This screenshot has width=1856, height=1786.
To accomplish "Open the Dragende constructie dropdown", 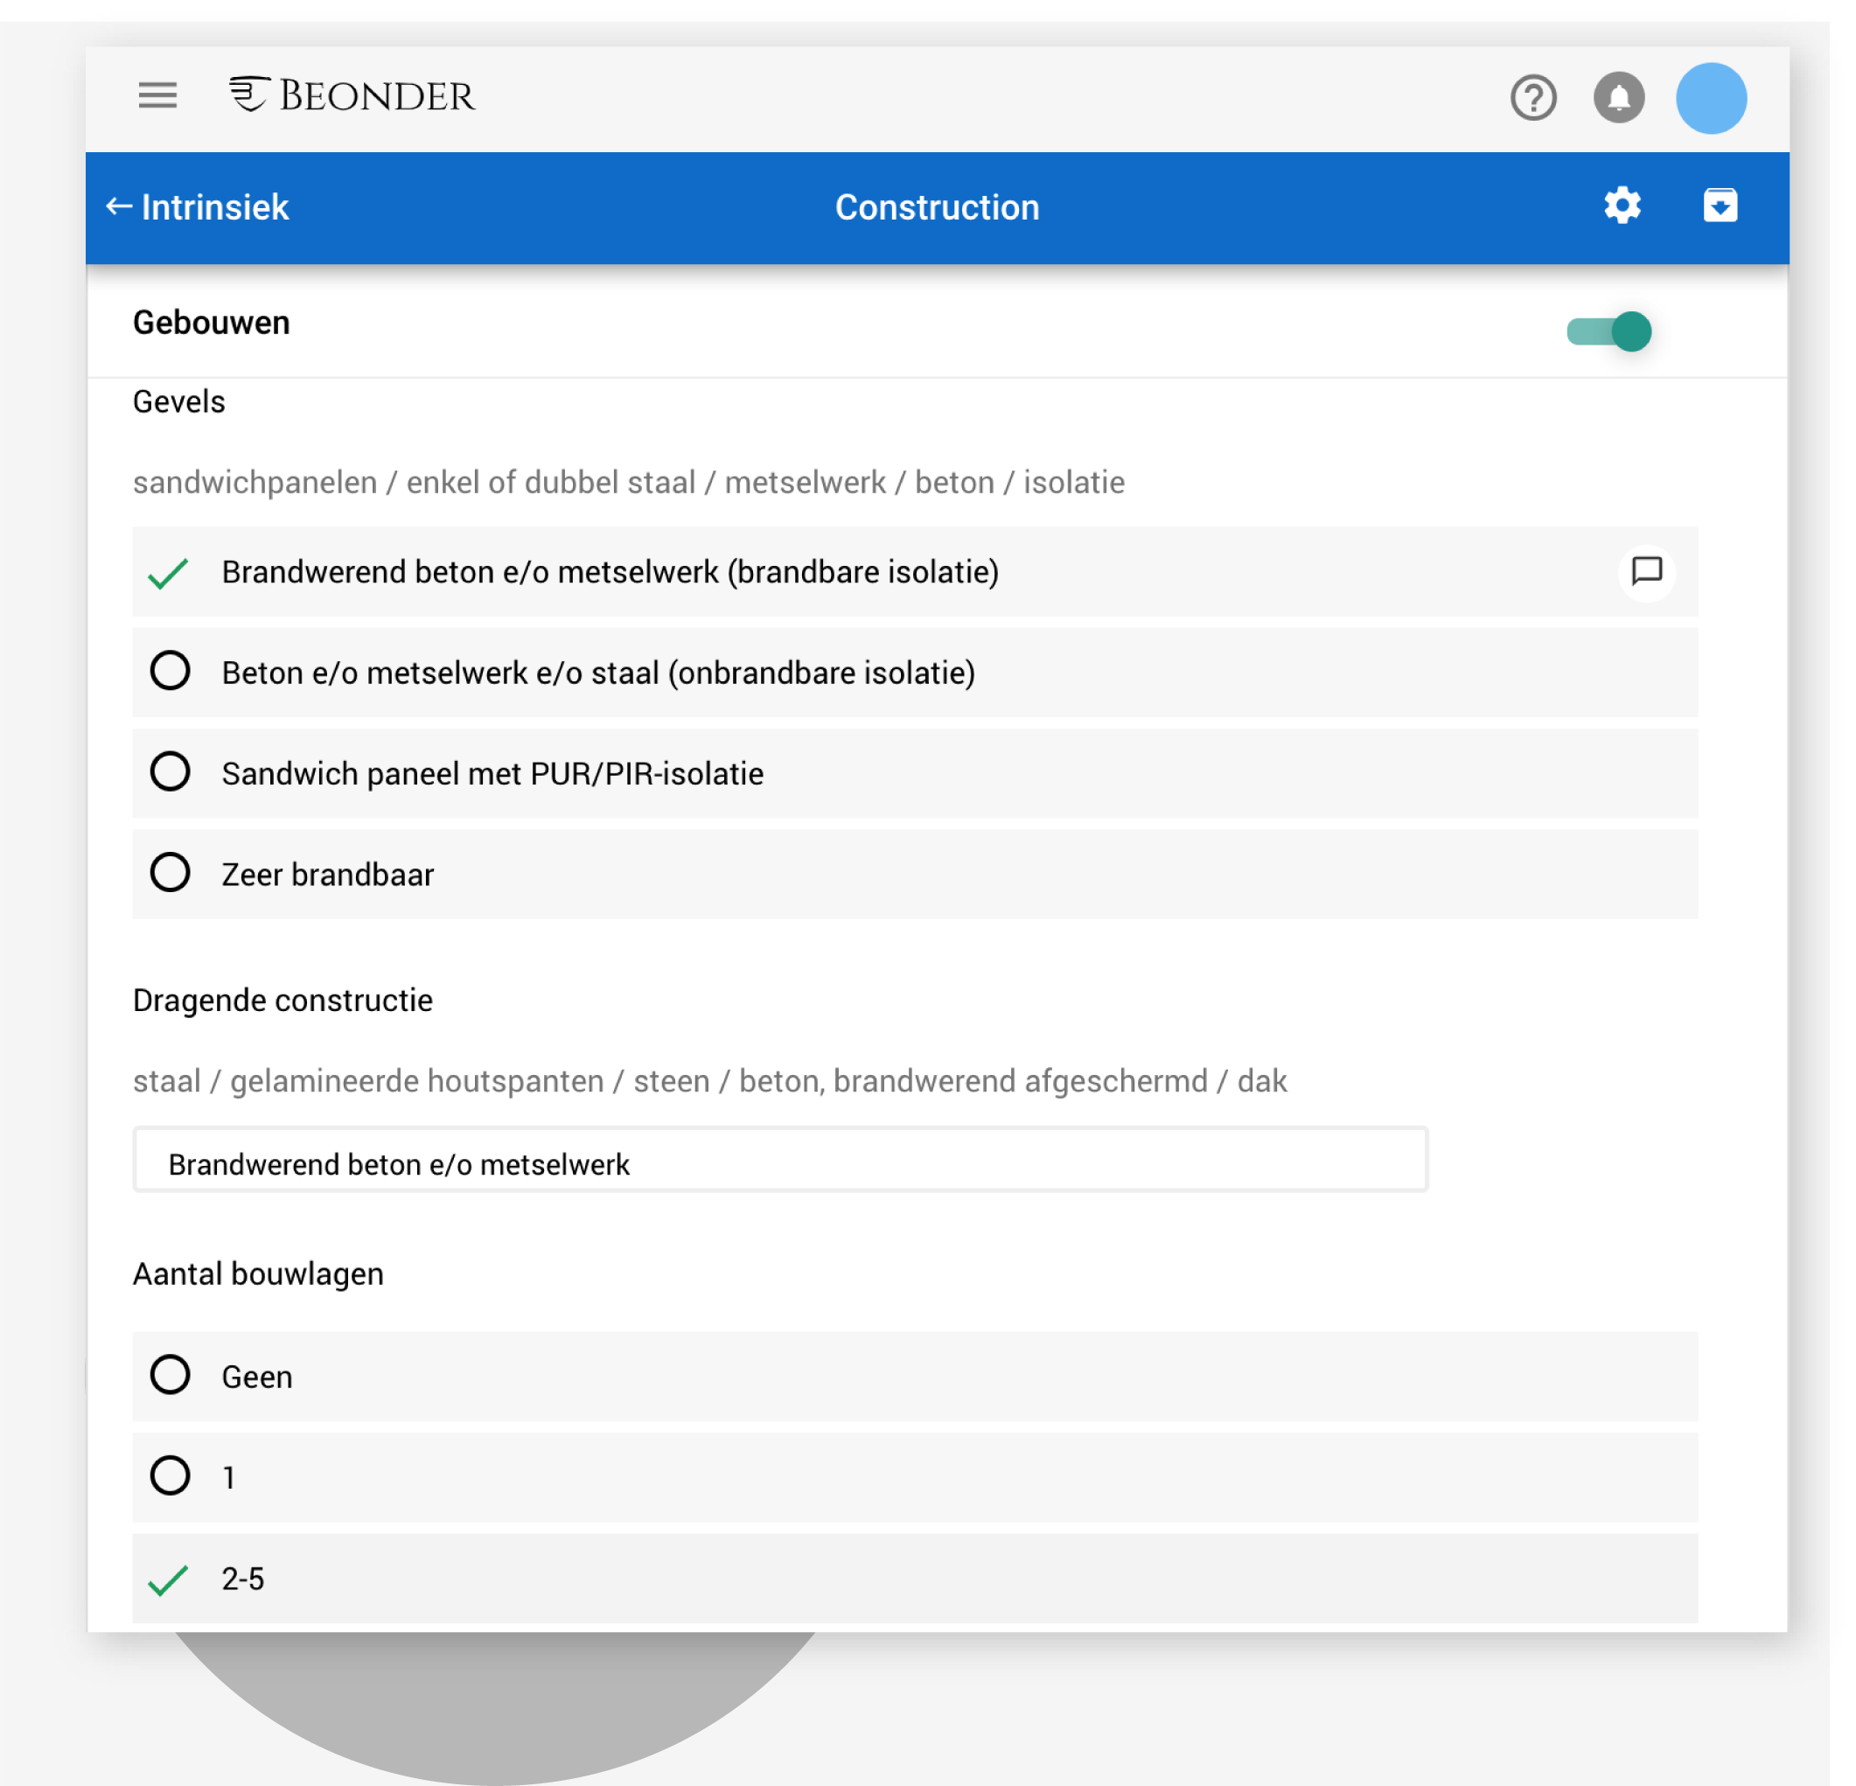I will click(779, 1163).
